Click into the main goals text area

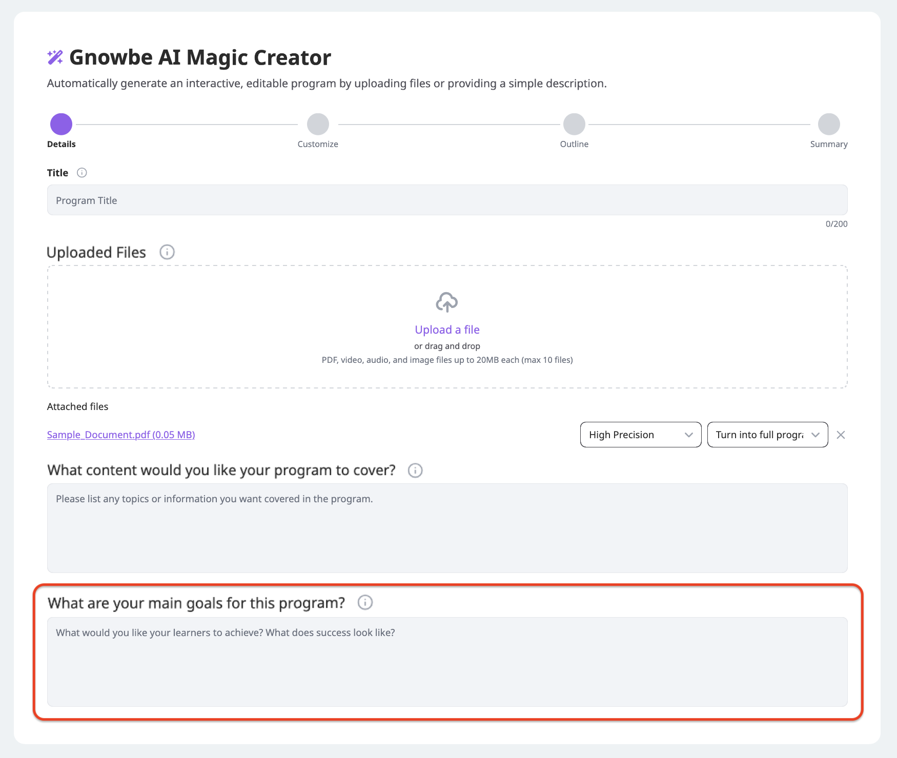pos(447,662)
